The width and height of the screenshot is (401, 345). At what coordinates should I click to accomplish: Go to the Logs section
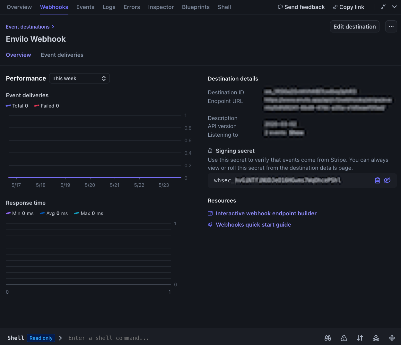[109, 7]
